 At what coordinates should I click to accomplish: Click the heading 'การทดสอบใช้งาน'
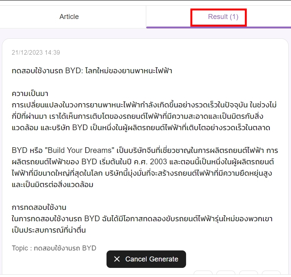tap(39, 207)
